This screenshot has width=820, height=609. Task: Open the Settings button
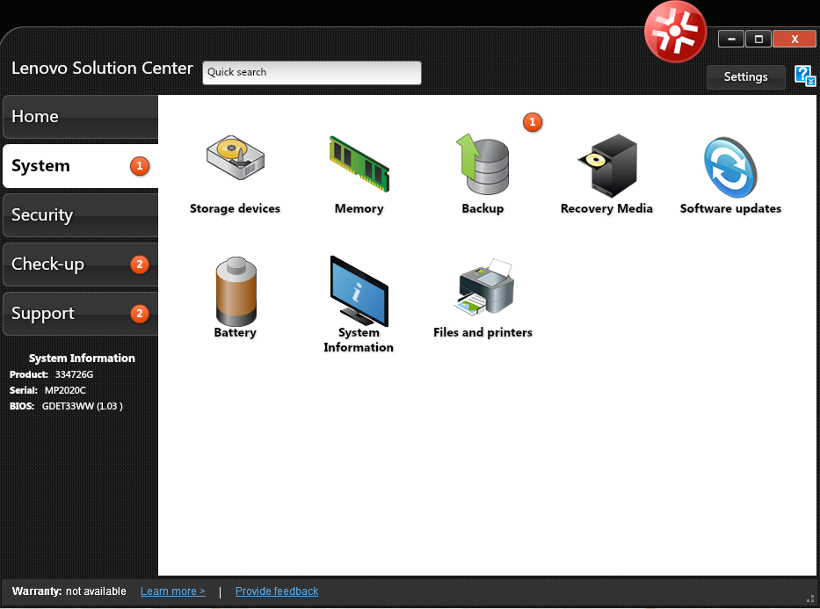point(746,76)
